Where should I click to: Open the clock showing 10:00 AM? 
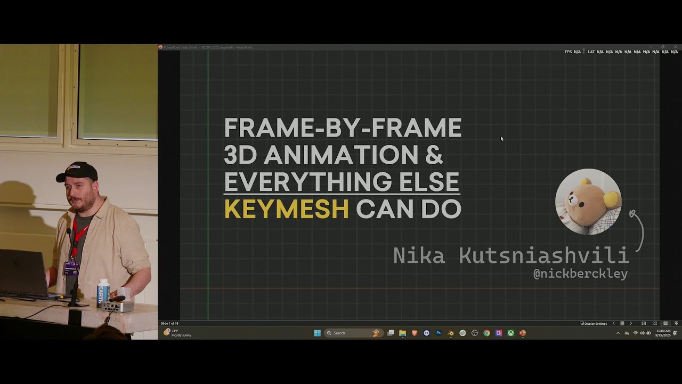point(663,333)
